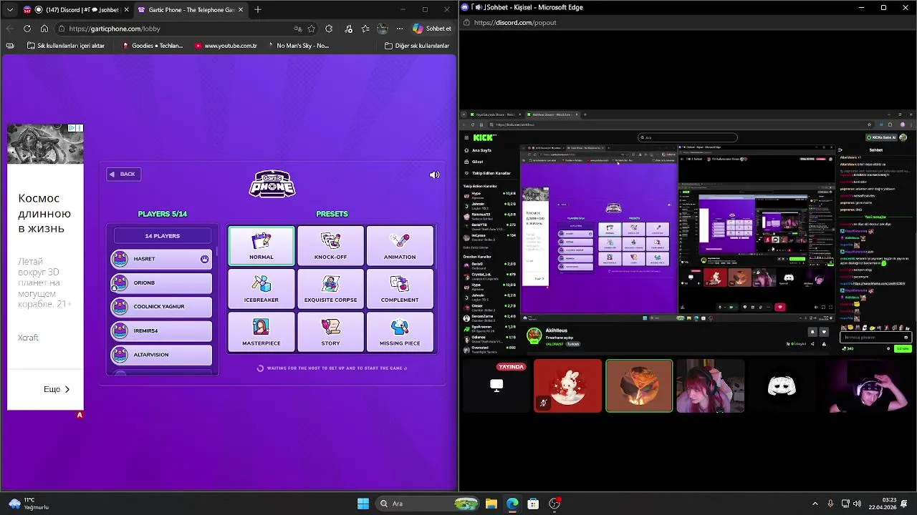Click player ALTARVISION row

click(161, 355)
